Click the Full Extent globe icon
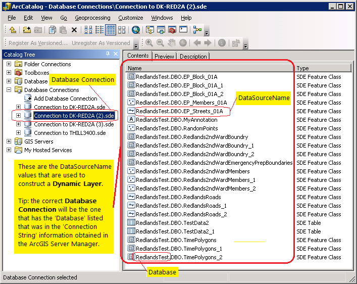This screenshot has width=357, height=284. (183, 43)
